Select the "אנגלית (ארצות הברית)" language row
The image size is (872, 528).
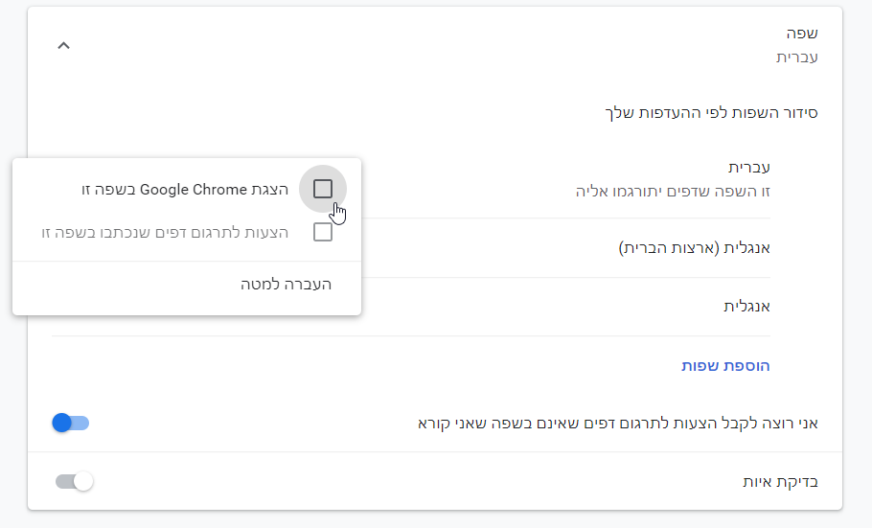(x=694, y=248)
